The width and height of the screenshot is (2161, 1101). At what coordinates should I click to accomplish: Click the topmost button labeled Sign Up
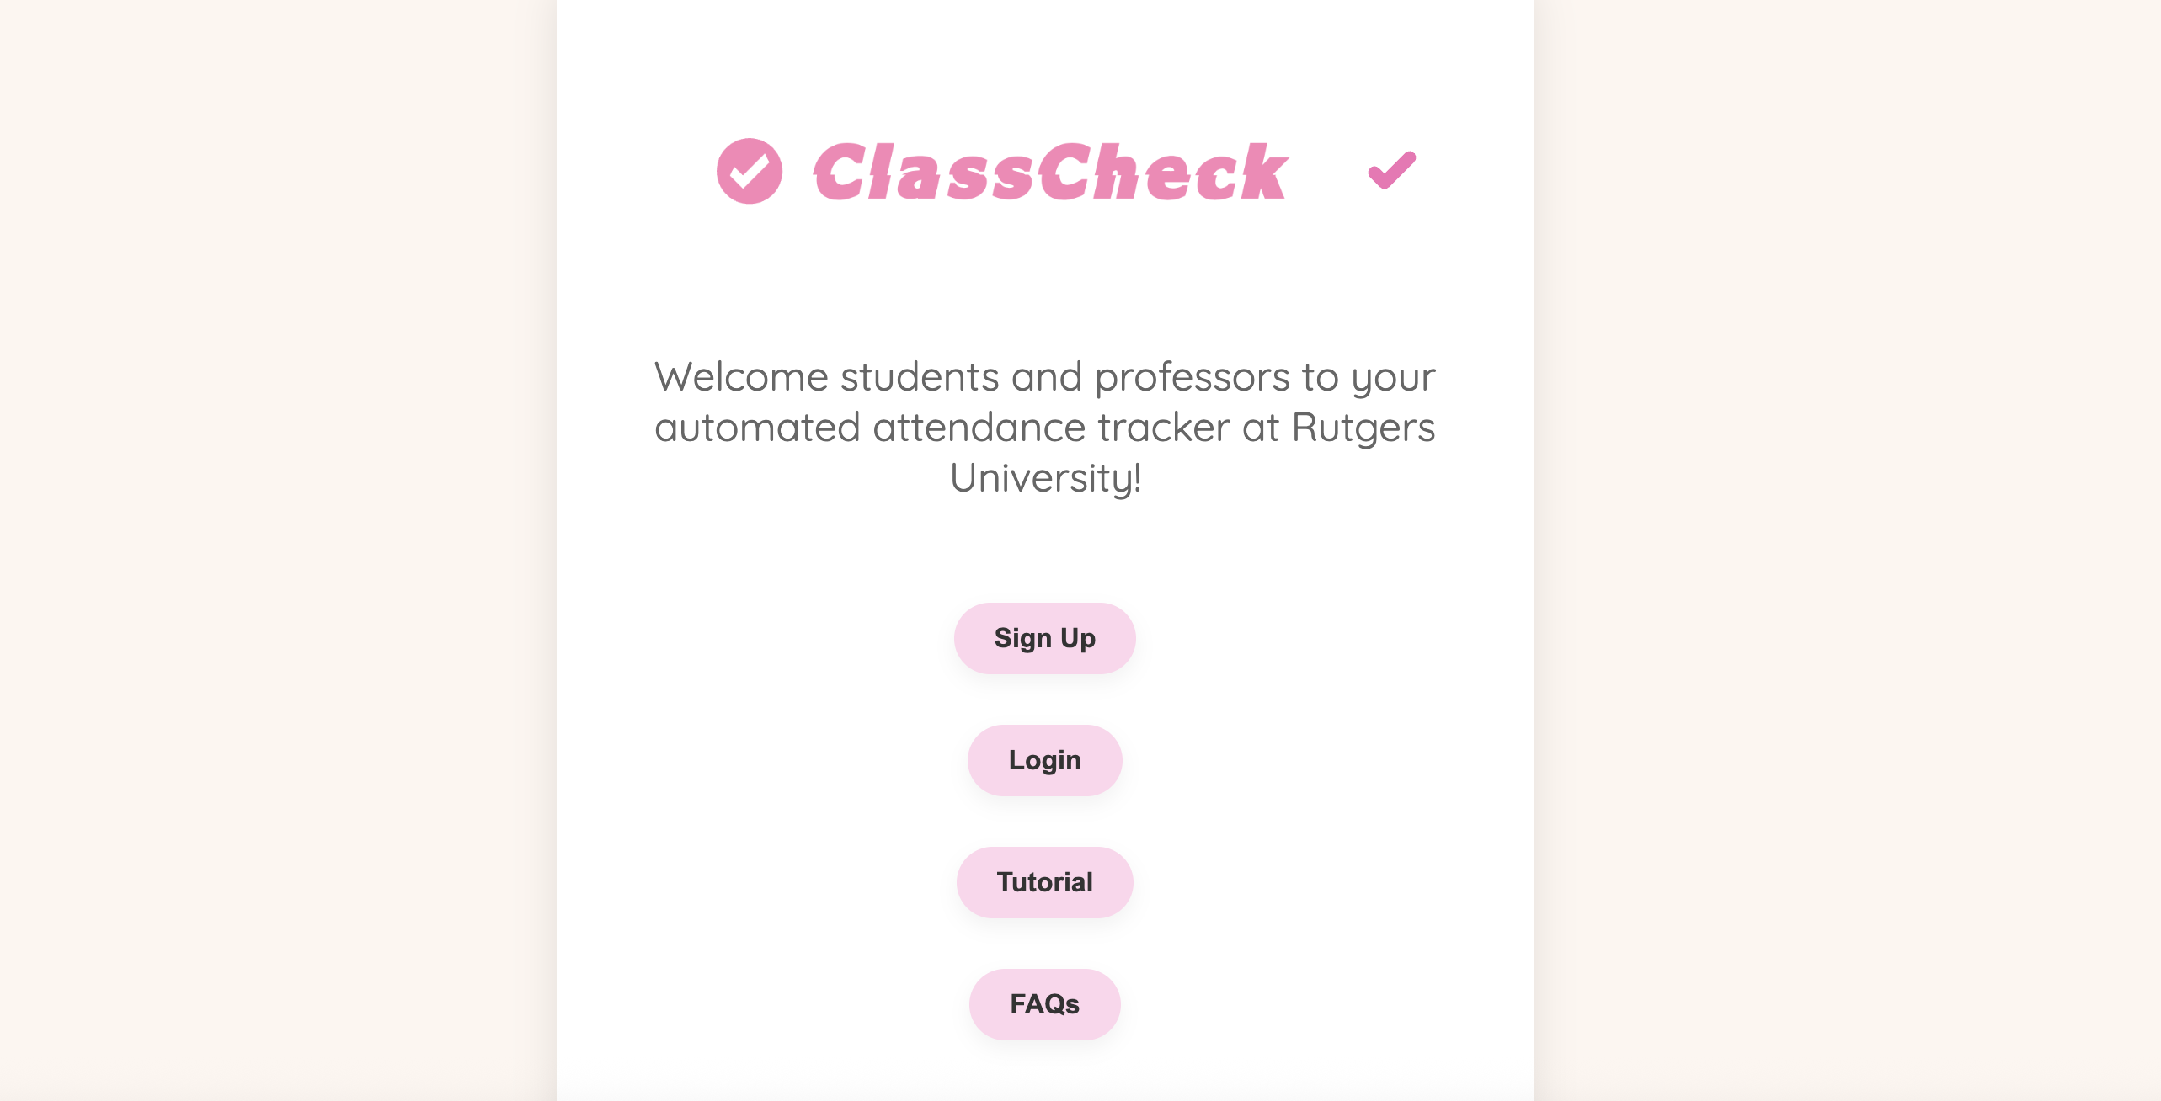tap(1044, 638)
